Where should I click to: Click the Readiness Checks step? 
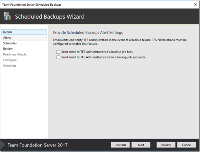(15, 54)
